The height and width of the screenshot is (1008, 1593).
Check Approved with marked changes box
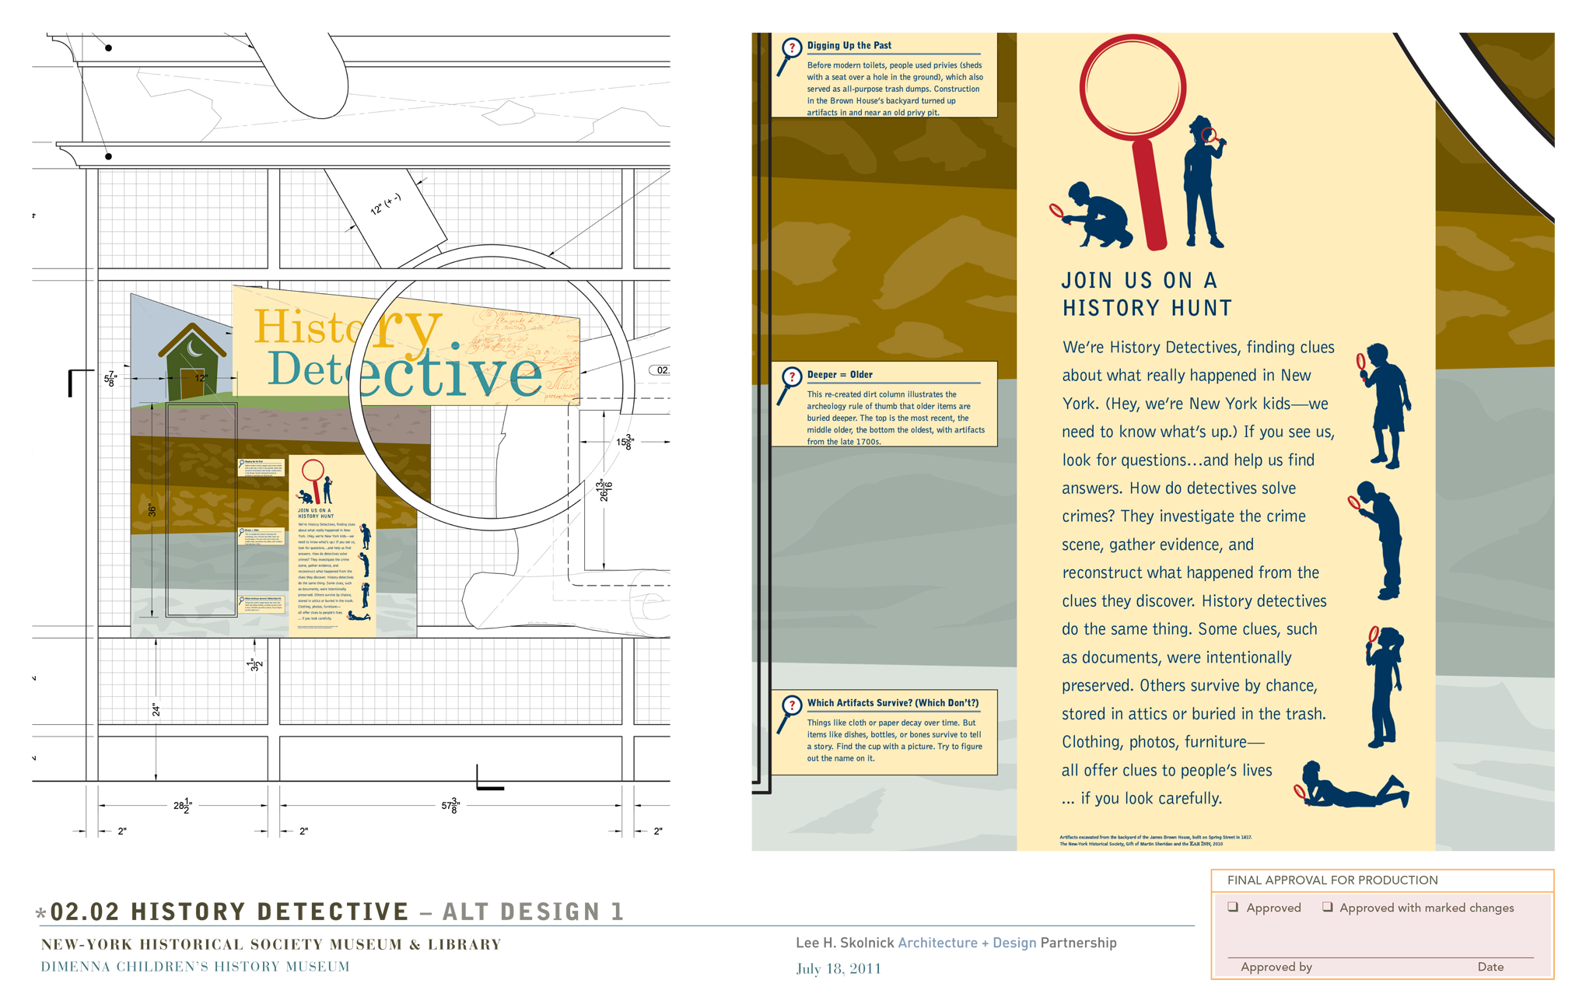tap(1328, 907)
